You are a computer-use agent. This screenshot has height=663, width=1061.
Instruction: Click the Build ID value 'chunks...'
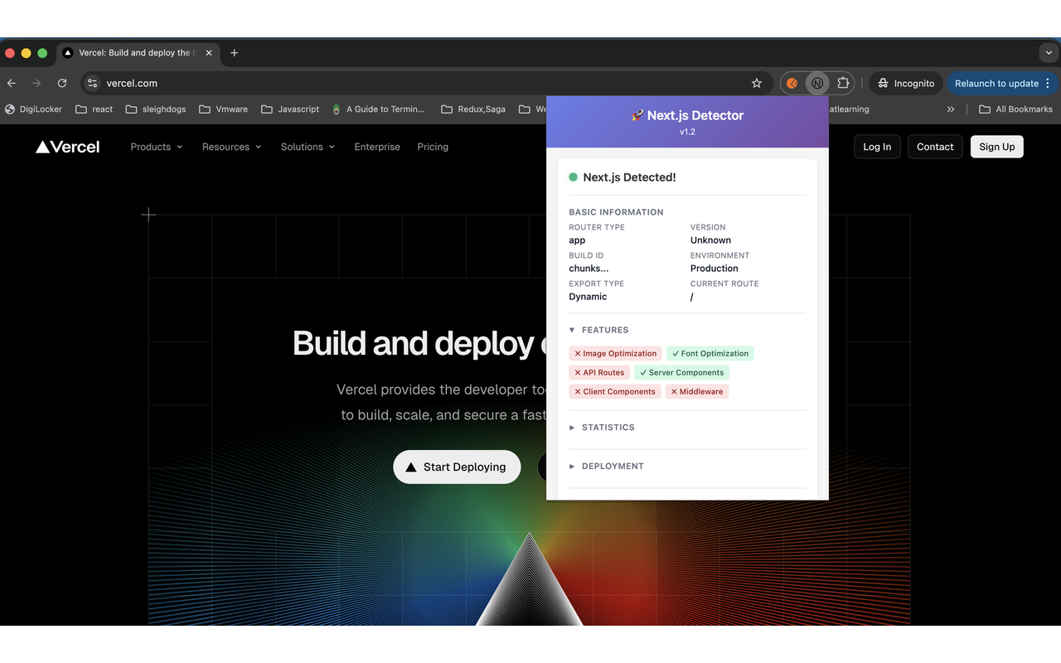tap(589, 269)
